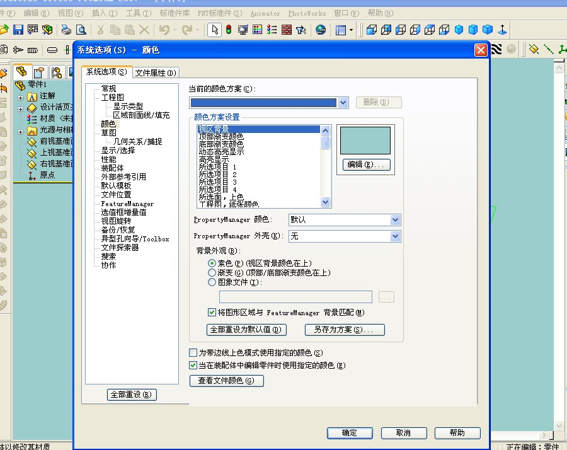
Task: Enable specified color for shaded with edges mode
Action: (x=193, y=352)
